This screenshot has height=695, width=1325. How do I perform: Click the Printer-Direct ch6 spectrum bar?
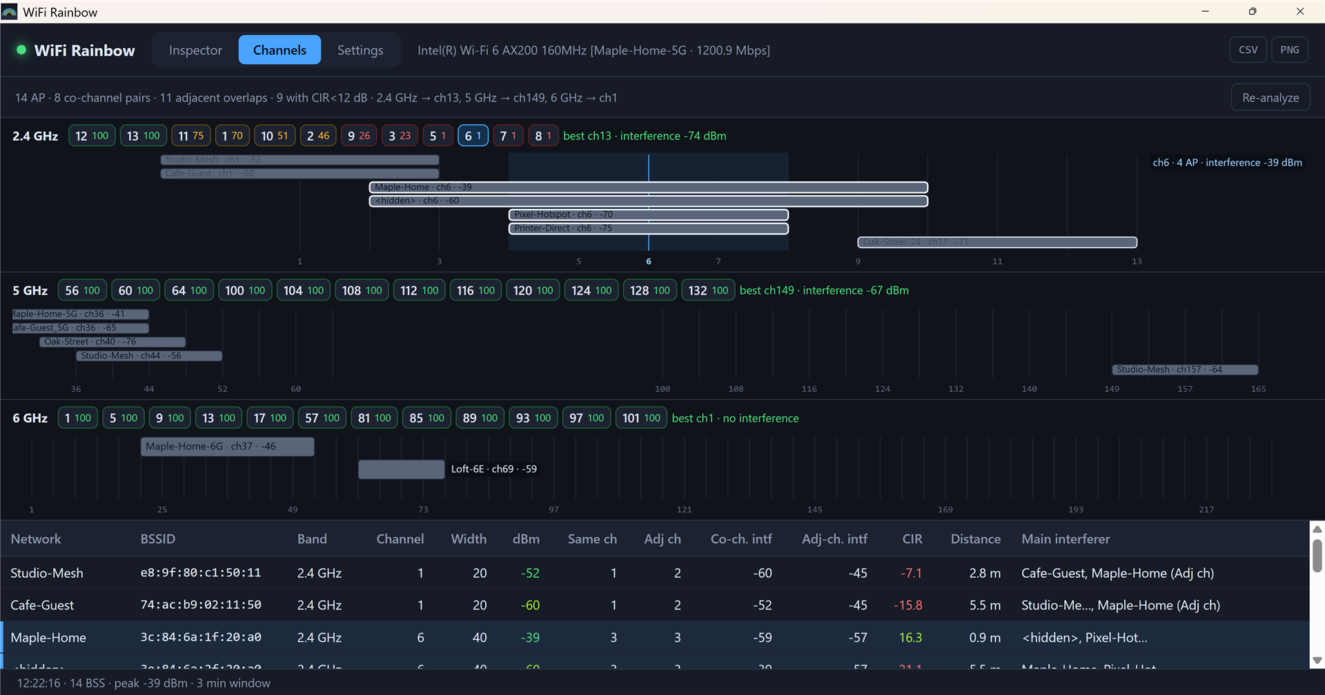pyautogui.click(x=648, y=228)
